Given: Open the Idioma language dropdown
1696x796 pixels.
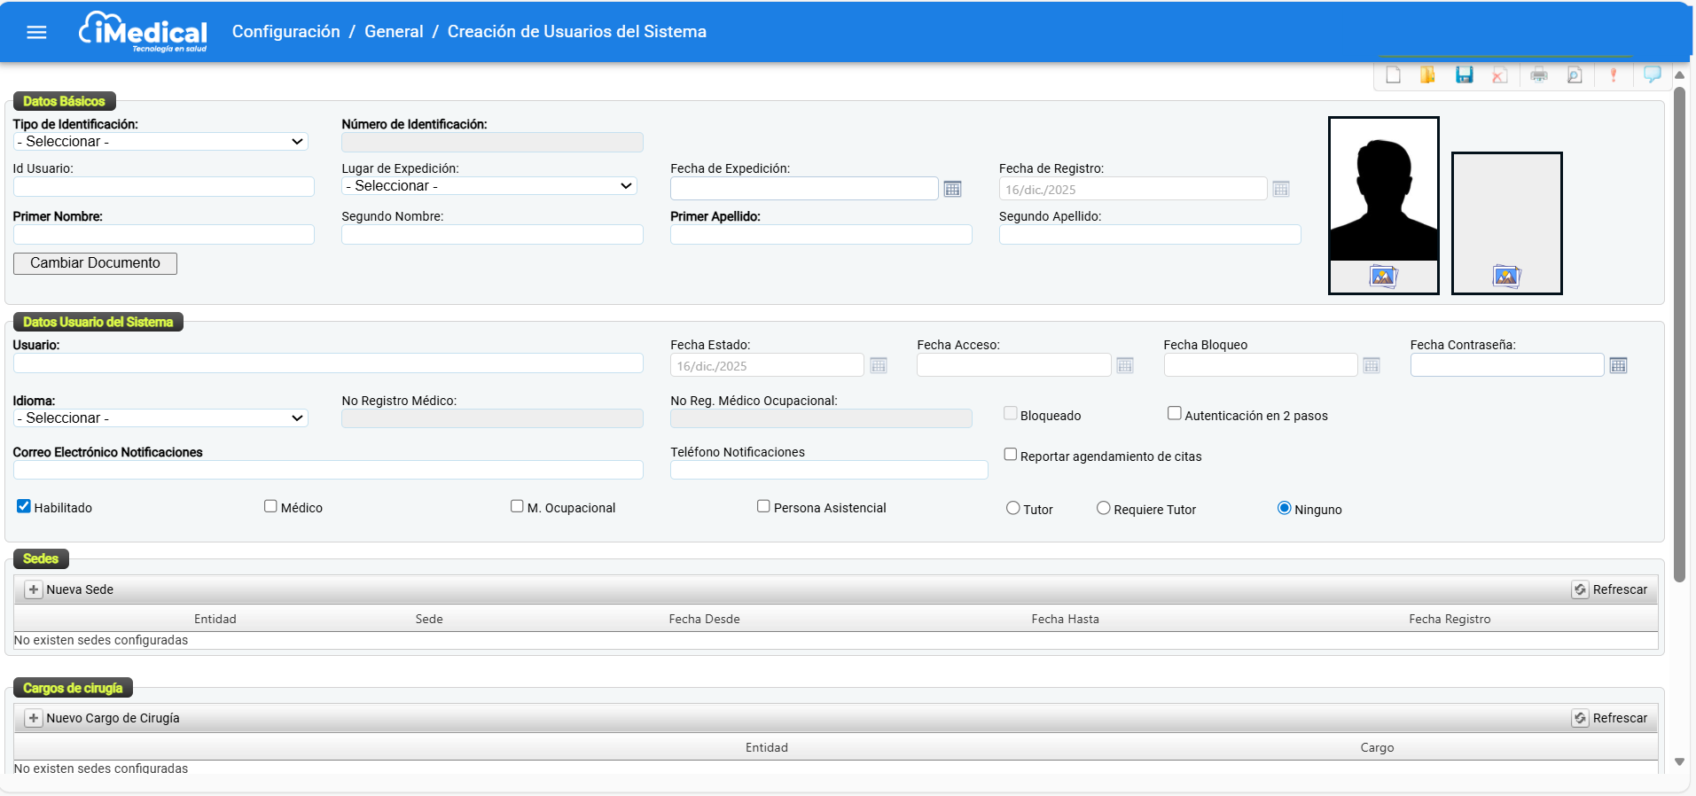Looking at the screenshot, I should (160, 418).
